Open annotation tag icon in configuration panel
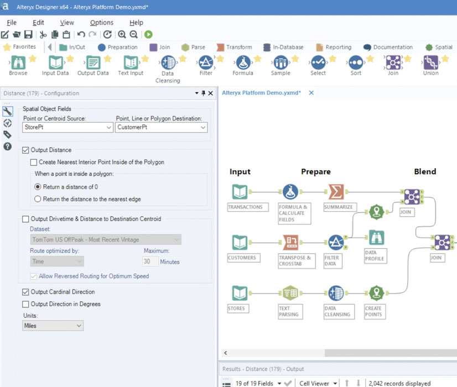The image size is (457, 387). (x=8, y=134)
